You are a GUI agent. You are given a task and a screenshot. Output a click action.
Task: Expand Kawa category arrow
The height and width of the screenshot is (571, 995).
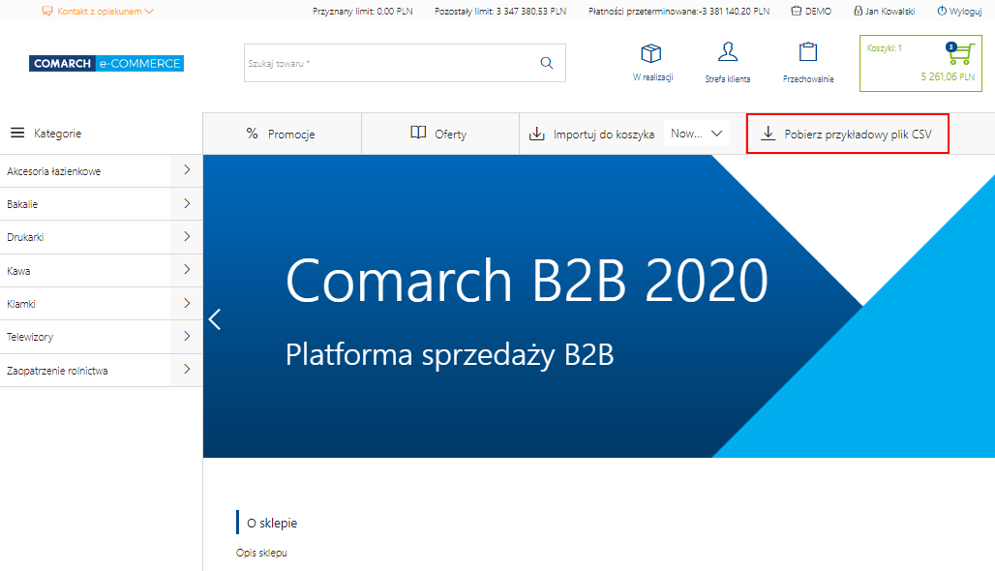pyautogui.click(x=187, y=270)
